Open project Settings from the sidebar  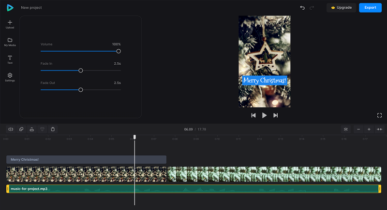pos(10,77)
